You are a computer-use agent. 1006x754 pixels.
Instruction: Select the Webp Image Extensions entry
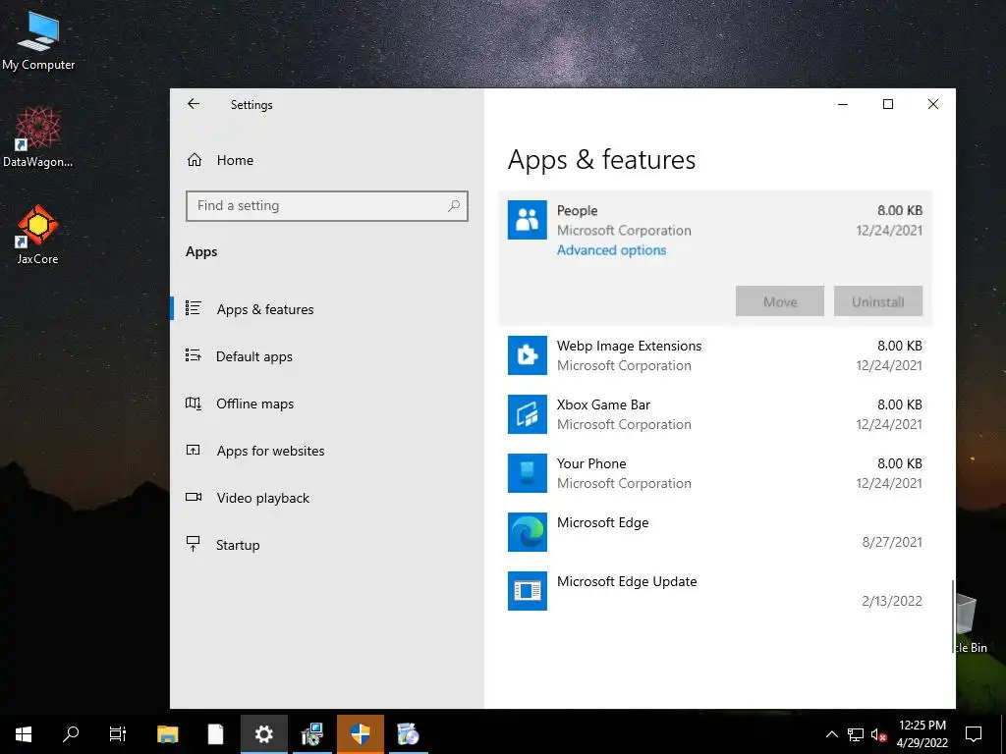click(x=715, y=355)
